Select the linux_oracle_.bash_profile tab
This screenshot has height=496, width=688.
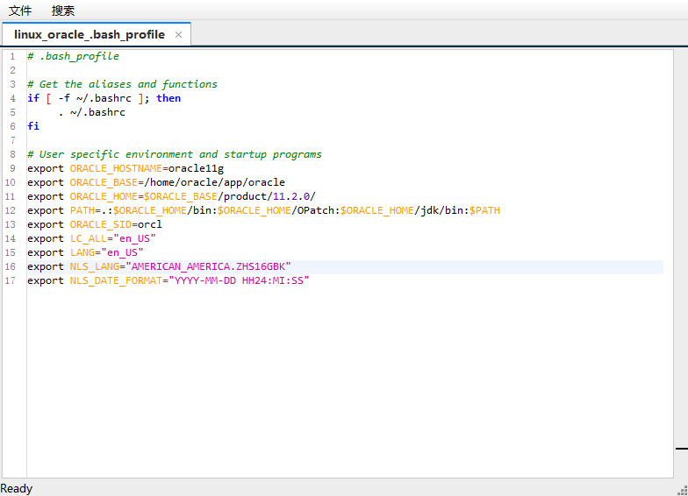(89, 34)
